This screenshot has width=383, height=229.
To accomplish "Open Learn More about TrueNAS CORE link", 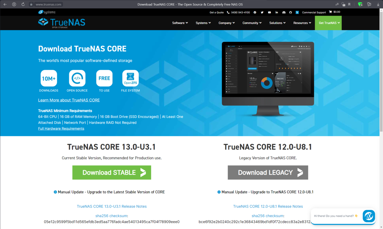I will click(x=69, y=100).
